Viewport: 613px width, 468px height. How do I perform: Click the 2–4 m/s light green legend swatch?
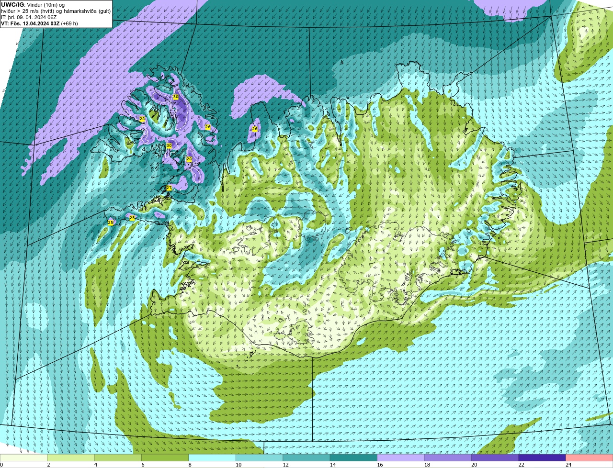[x=71, y=457]
